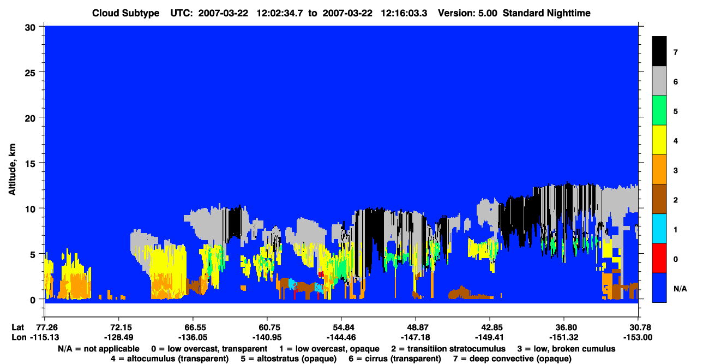Click the cyan legend swatch labeled 1
The image size is (709, 364).
[x=659, y=229]
